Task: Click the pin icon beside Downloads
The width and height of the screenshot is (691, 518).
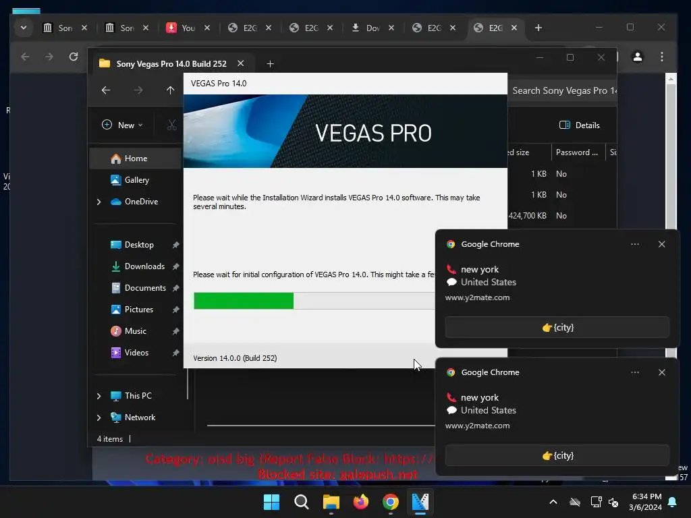Action: click(x=176, y=266)
